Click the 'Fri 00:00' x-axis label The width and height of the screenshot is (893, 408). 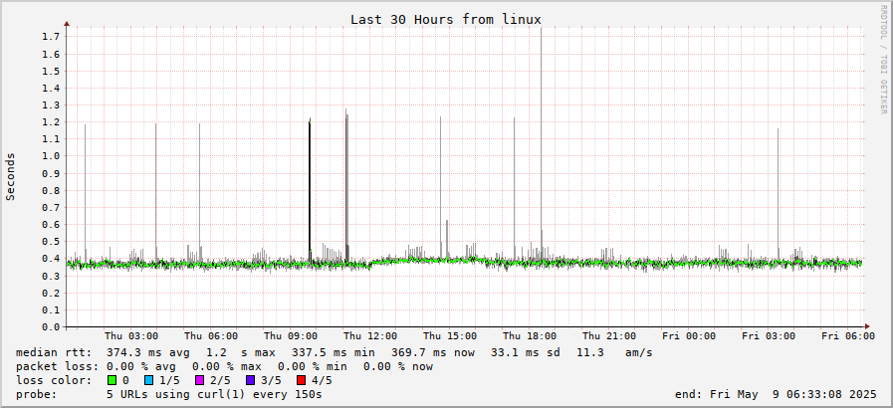coord(689,336)
